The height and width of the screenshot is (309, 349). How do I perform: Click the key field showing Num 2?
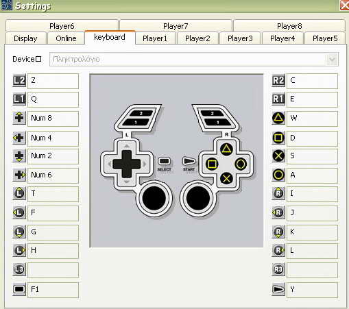[x=53, y=156]
